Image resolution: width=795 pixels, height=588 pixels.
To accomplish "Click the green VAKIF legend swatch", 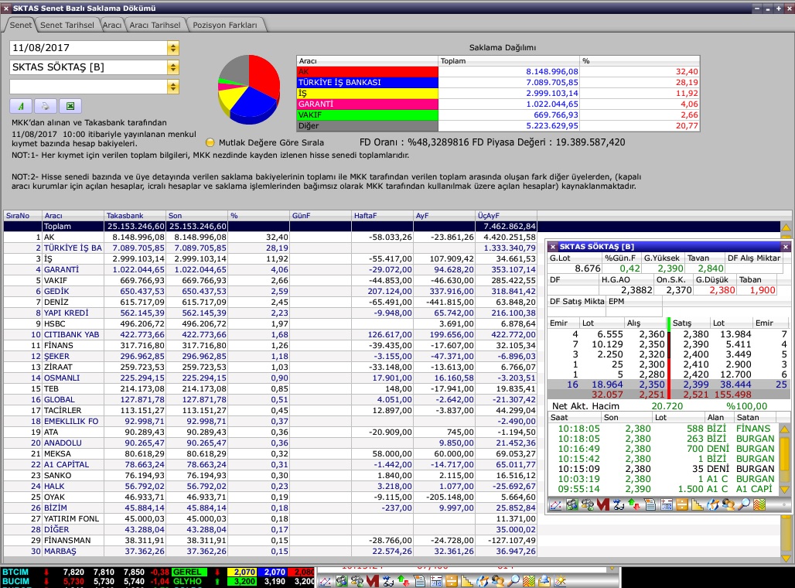I will (x=367, y=115).
